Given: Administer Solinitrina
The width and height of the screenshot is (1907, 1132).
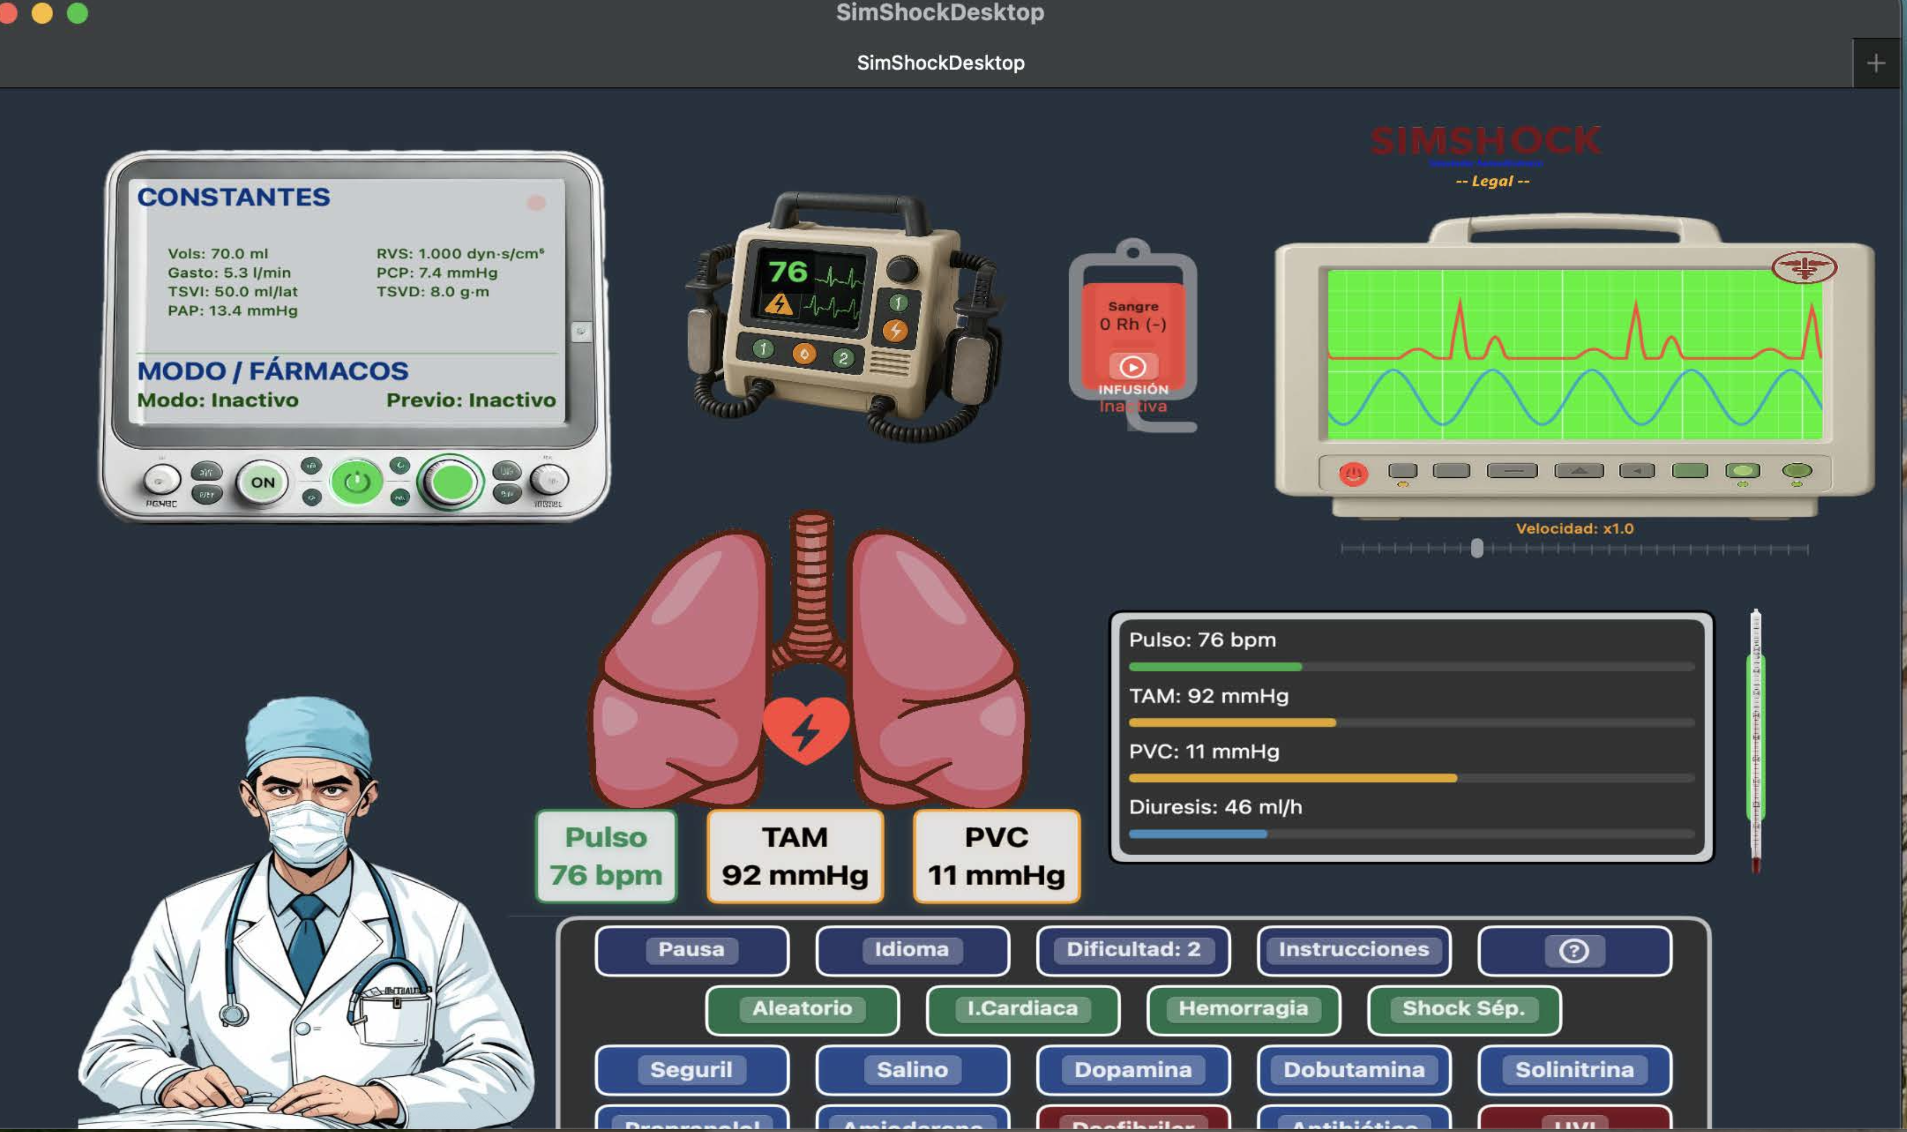Looking at the screenshot, I should coord(1574,1070).
